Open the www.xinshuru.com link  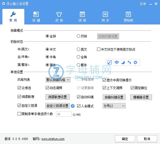pos(53,139)
